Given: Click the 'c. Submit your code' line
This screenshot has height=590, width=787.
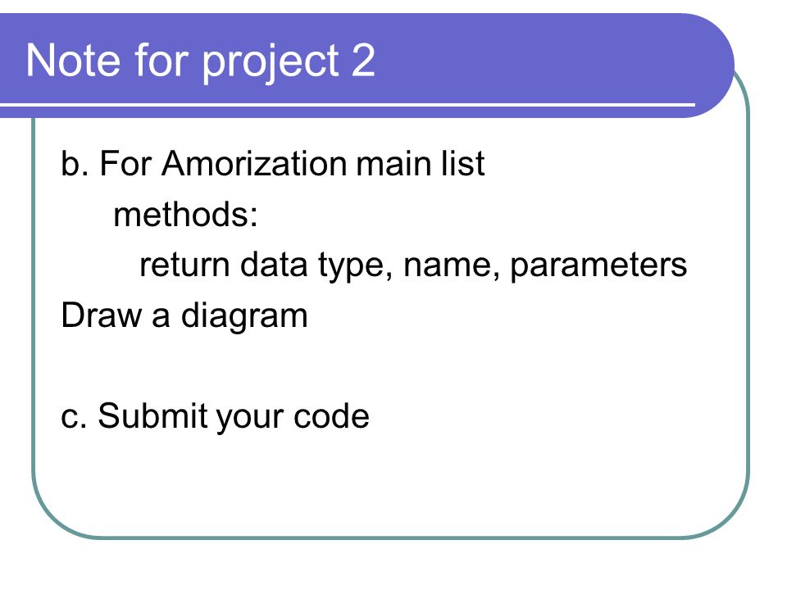Looking at the screenshot, I should 215,417.
